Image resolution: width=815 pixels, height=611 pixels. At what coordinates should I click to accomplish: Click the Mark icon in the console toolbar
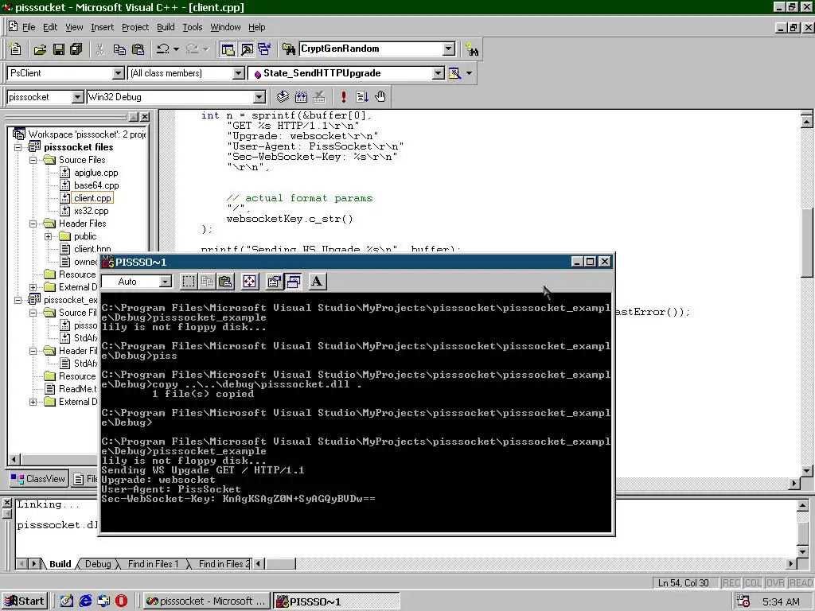189,282
